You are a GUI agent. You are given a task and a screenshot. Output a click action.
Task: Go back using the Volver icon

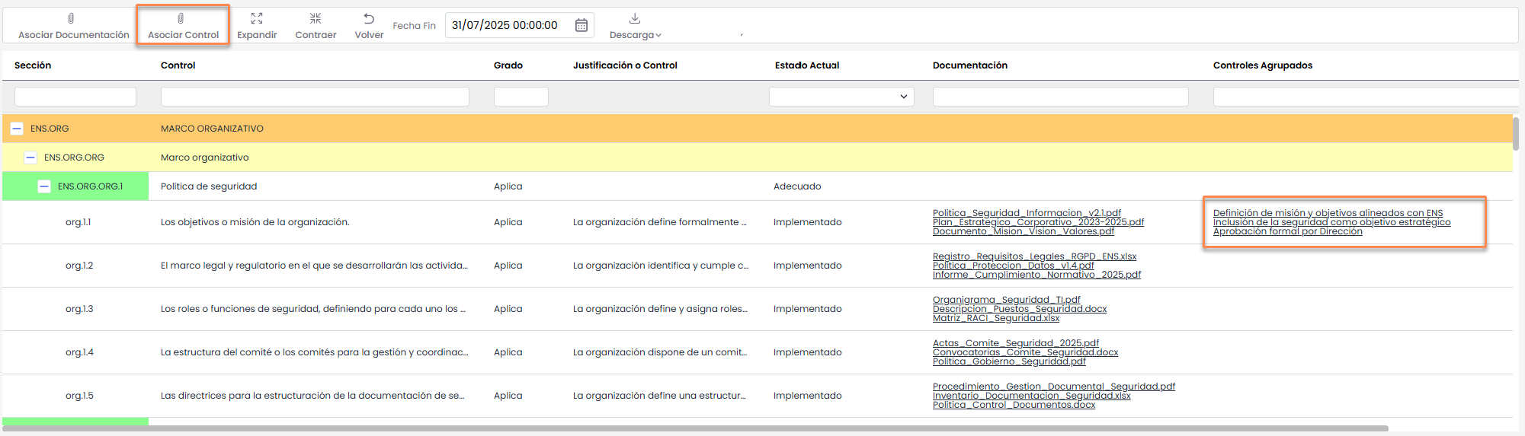tap(369, 18)
